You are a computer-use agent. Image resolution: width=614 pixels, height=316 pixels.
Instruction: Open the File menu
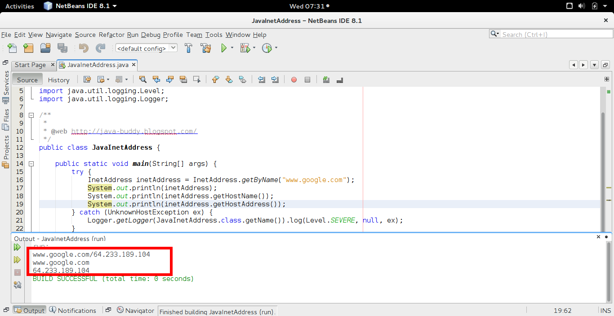click(6, 35)
